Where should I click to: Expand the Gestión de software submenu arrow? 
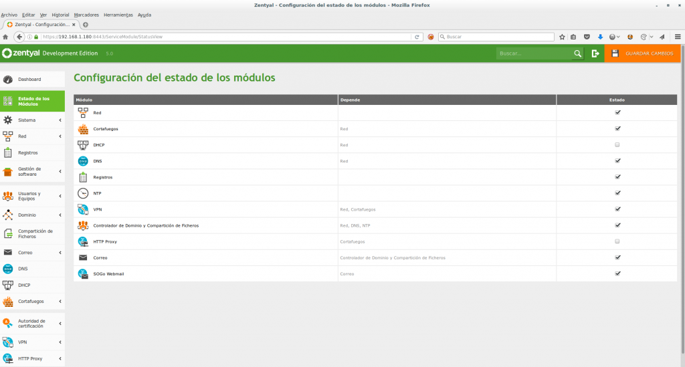pyautogui.click(x=60, y=172)
